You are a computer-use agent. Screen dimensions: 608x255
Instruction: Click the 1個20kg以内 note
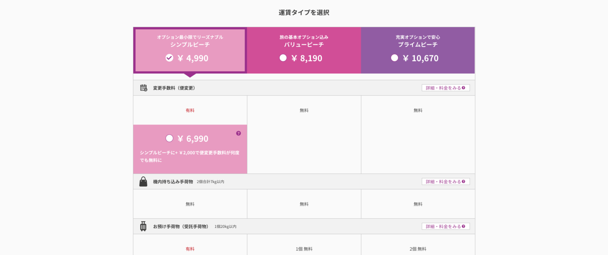225,227
